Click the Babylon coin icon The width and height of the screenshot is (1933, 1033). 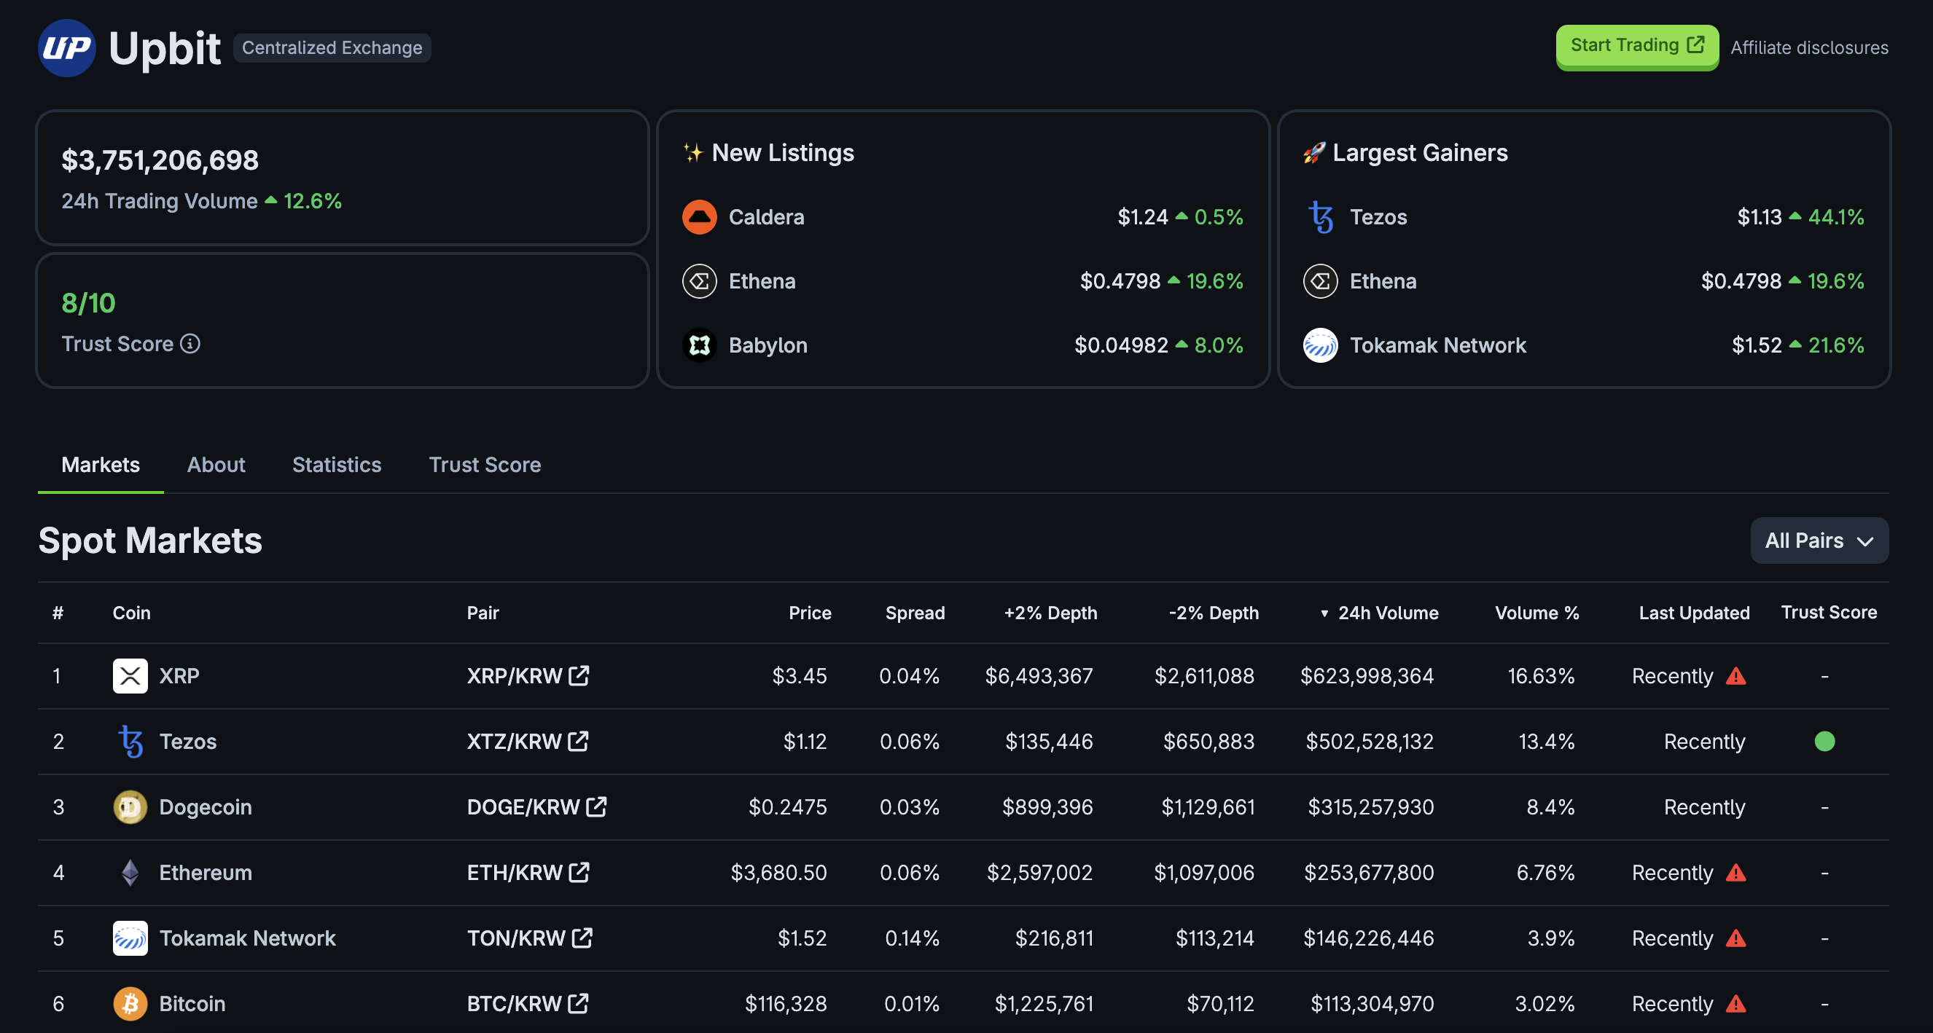point(699,345)
